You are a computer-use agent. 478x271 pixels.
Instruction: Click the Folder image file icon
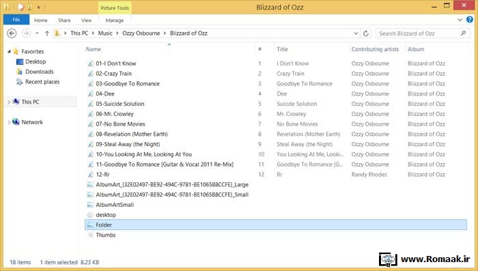[x=90, y=225]
